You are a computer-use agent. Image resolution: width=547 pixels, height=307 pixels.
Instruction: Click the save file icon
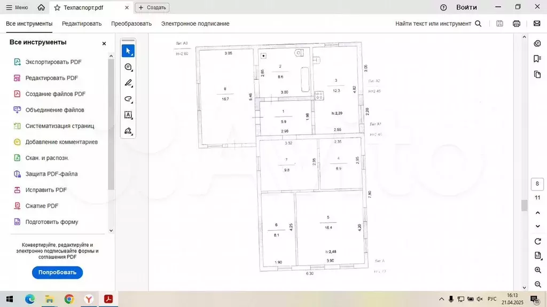pos(500,23)
